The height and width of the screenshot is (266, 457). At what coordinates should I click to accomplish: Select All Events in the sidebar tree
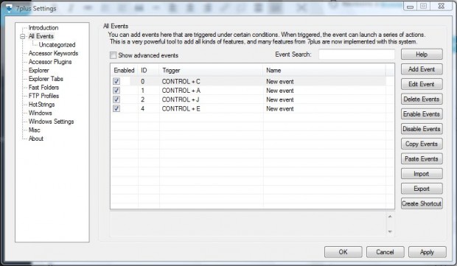point(41,36)
